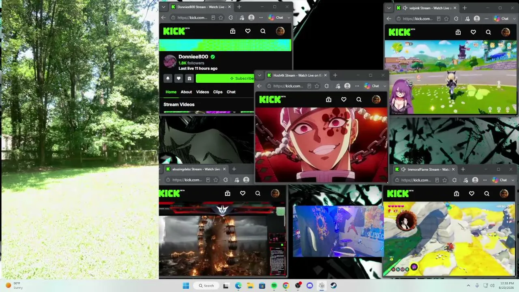Toggle reader view in the Hosh4k address bar
The image size is (519, 292).
click(309, 86)
